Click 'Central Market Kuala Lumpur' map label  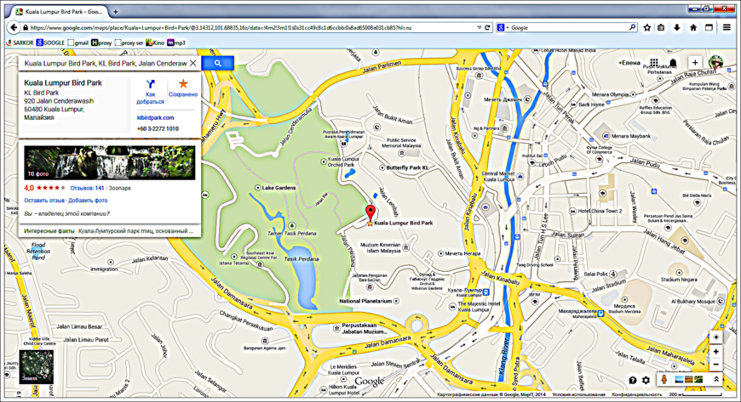(498, 177)
